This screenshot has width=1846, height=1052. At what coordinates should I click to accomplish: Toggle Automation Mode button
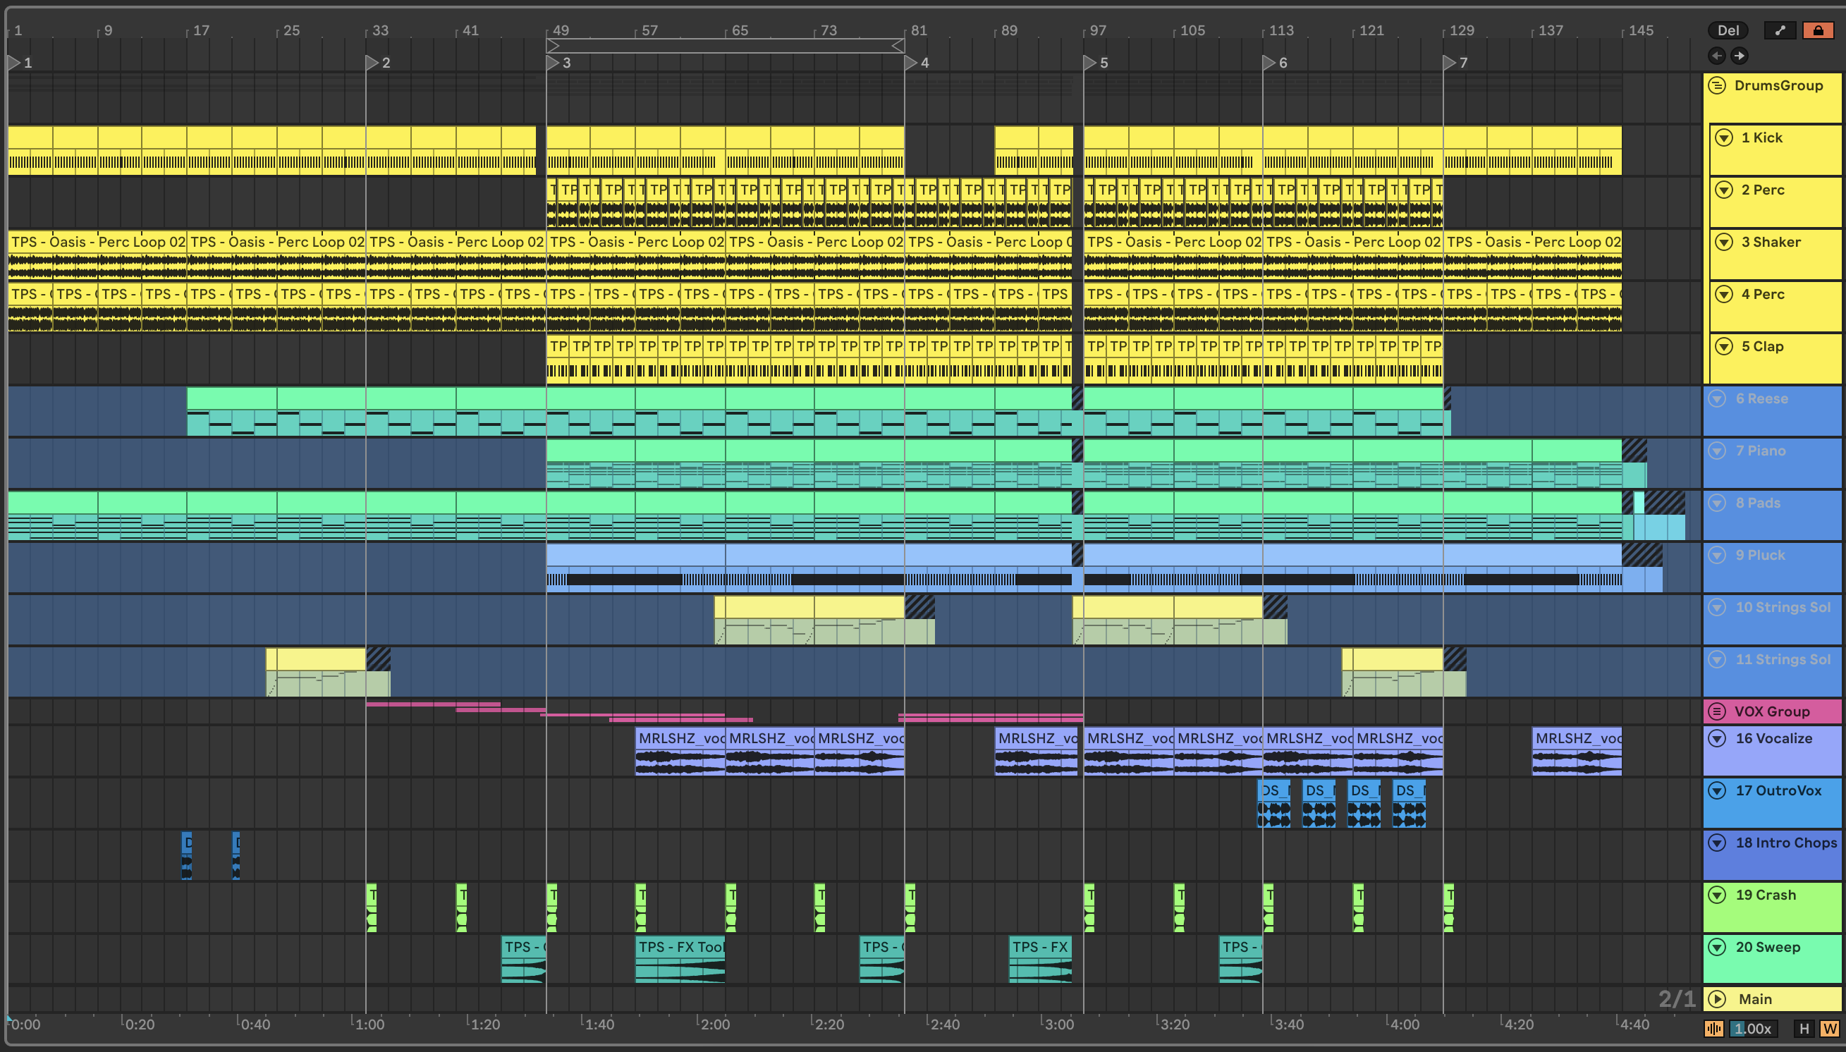click(1780, 30)
